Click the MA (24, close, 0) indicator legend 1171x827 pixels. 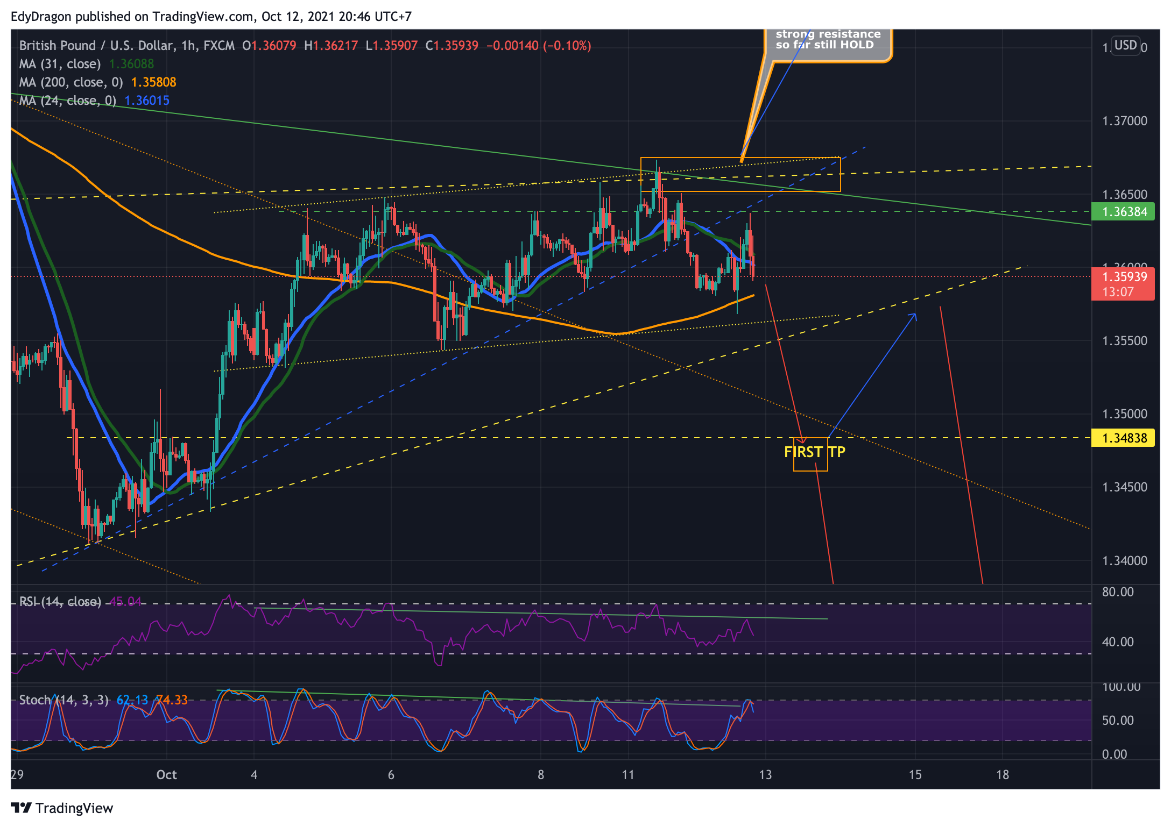[x=68, y=101]
